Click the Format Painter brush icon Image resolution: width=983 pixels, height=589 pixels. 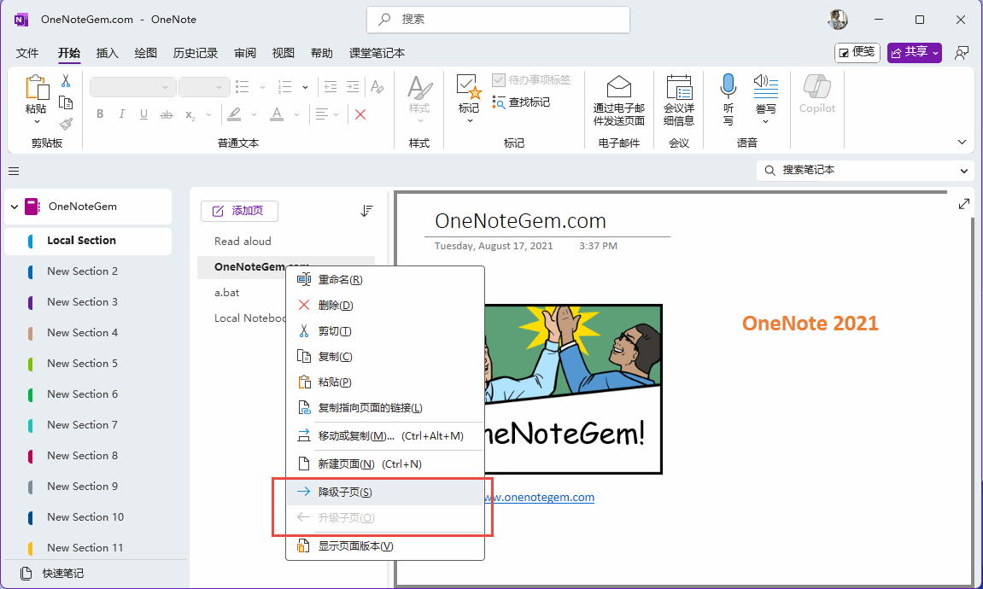click(x=66, y=125)
